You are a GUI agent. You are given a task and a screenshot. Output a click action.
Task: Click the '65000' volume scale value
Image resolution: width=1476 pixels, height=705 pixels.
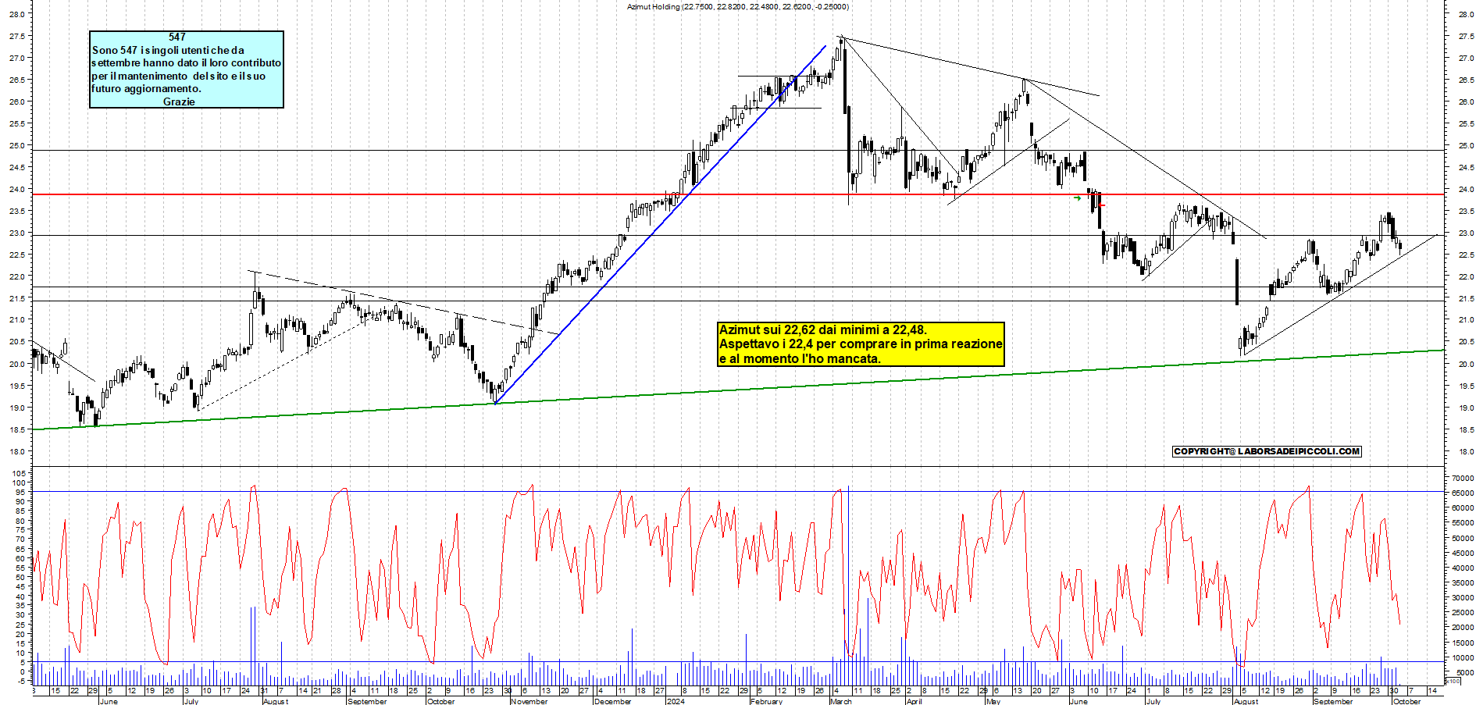pyautogui.click(x=1463, y=493)
